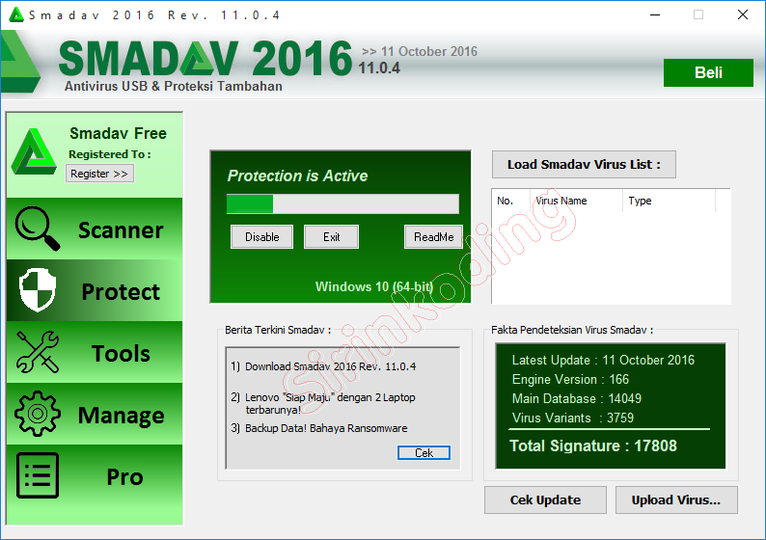Click the Registered To : label
The image size is (766, 540).
pyautogui.click(x=110, y=154)
